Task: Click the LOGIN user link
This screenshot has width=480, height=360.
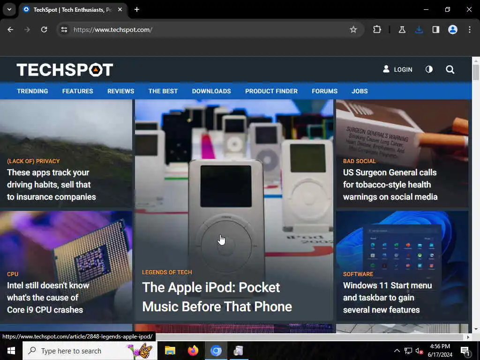Action: pos(397,69)
